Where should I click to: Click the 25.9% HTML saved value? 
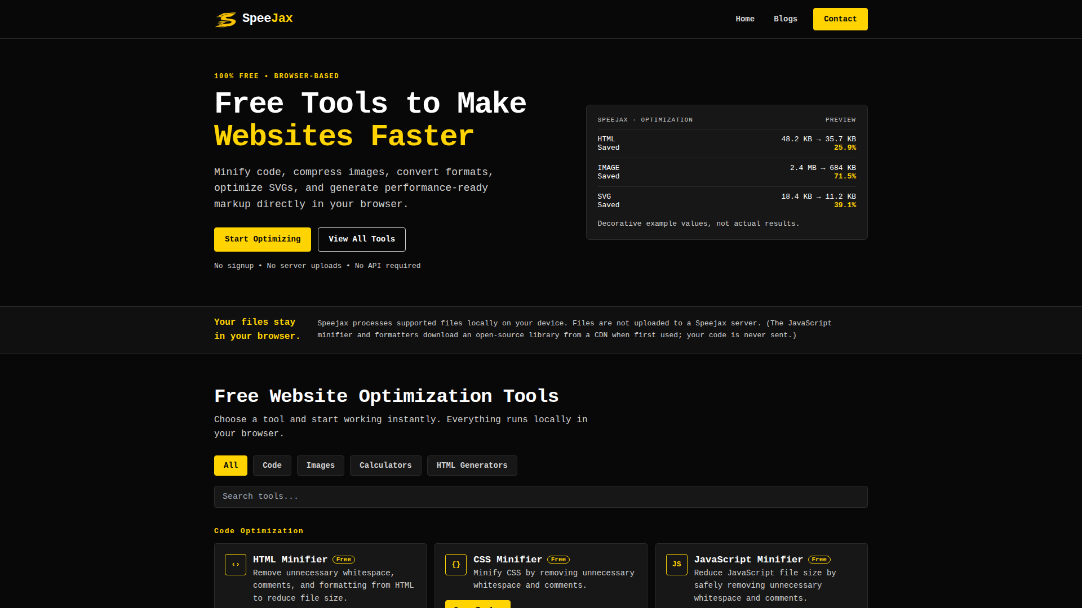845,148
